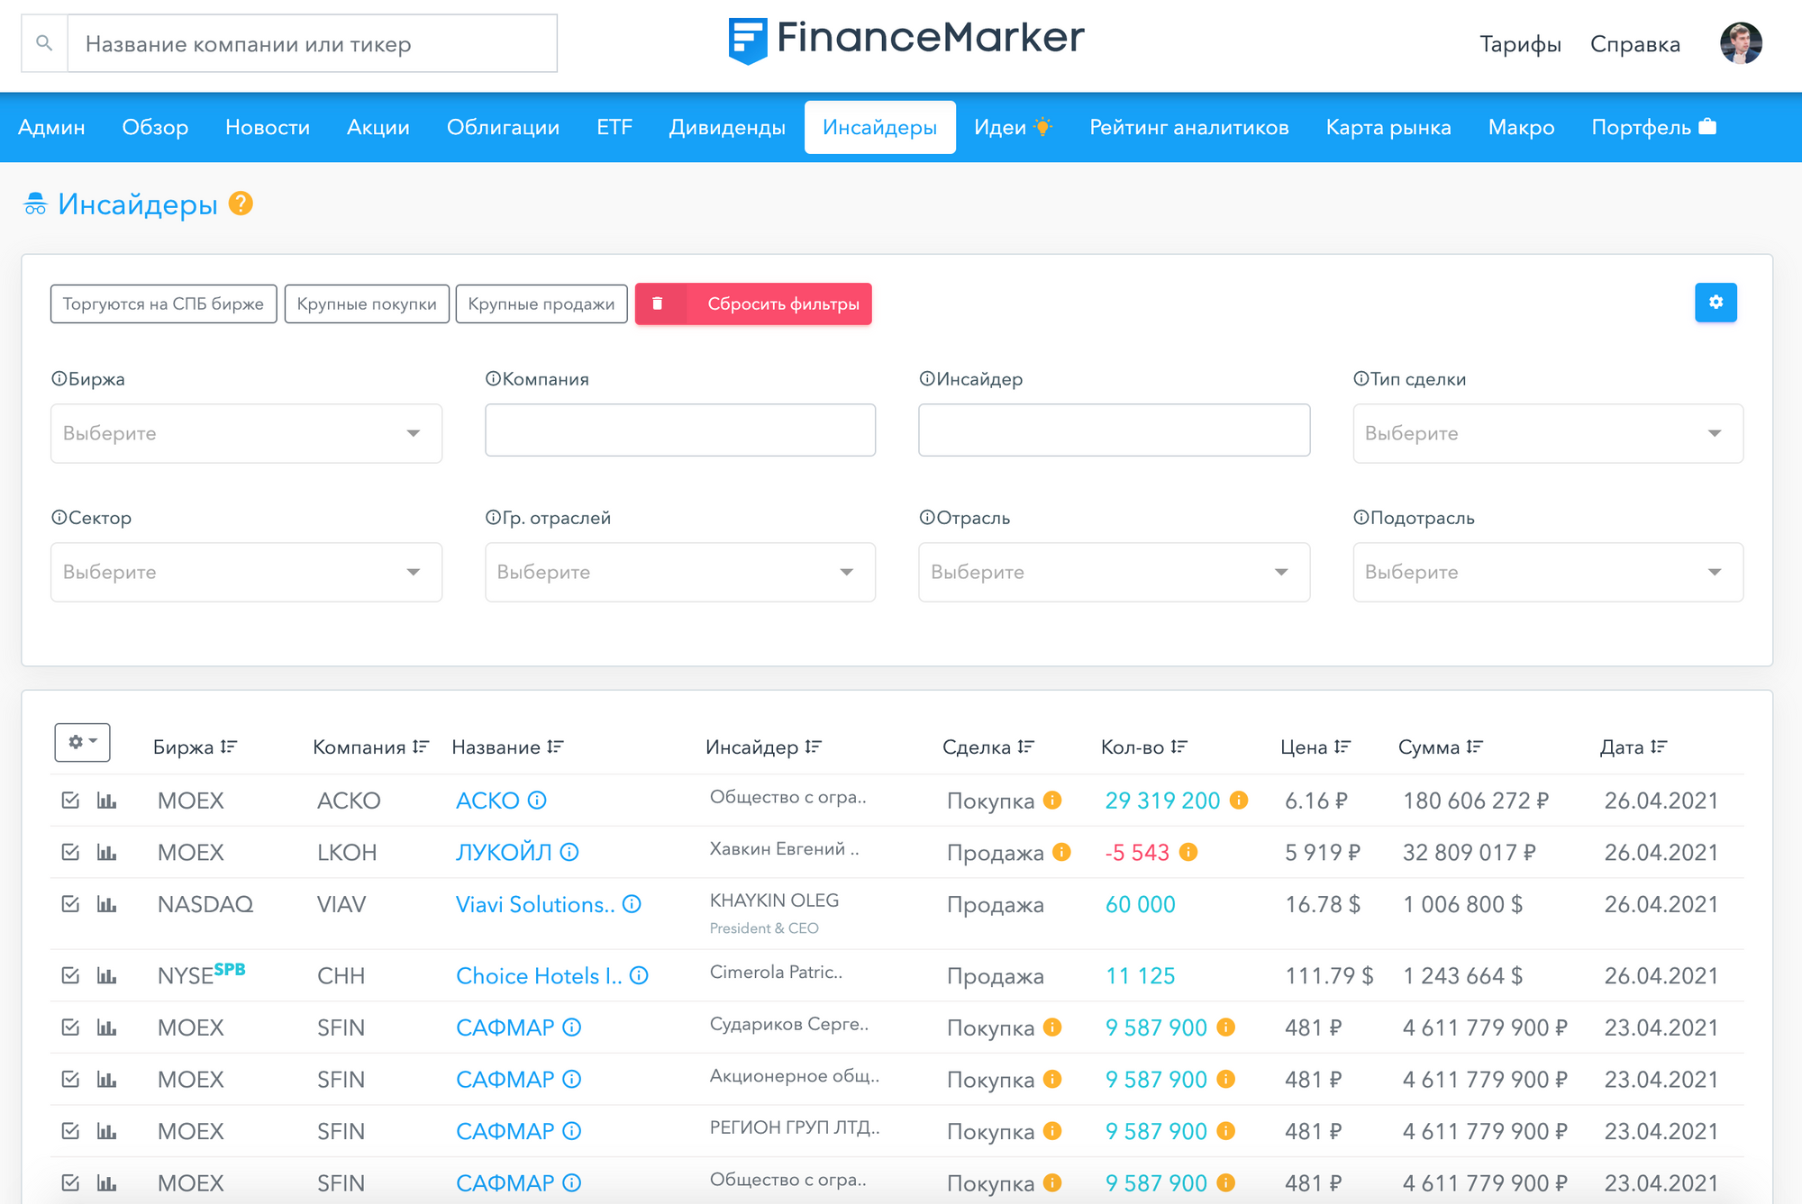
Task: Click Сбросить фильтры button
Action: [x=753, y=303]
